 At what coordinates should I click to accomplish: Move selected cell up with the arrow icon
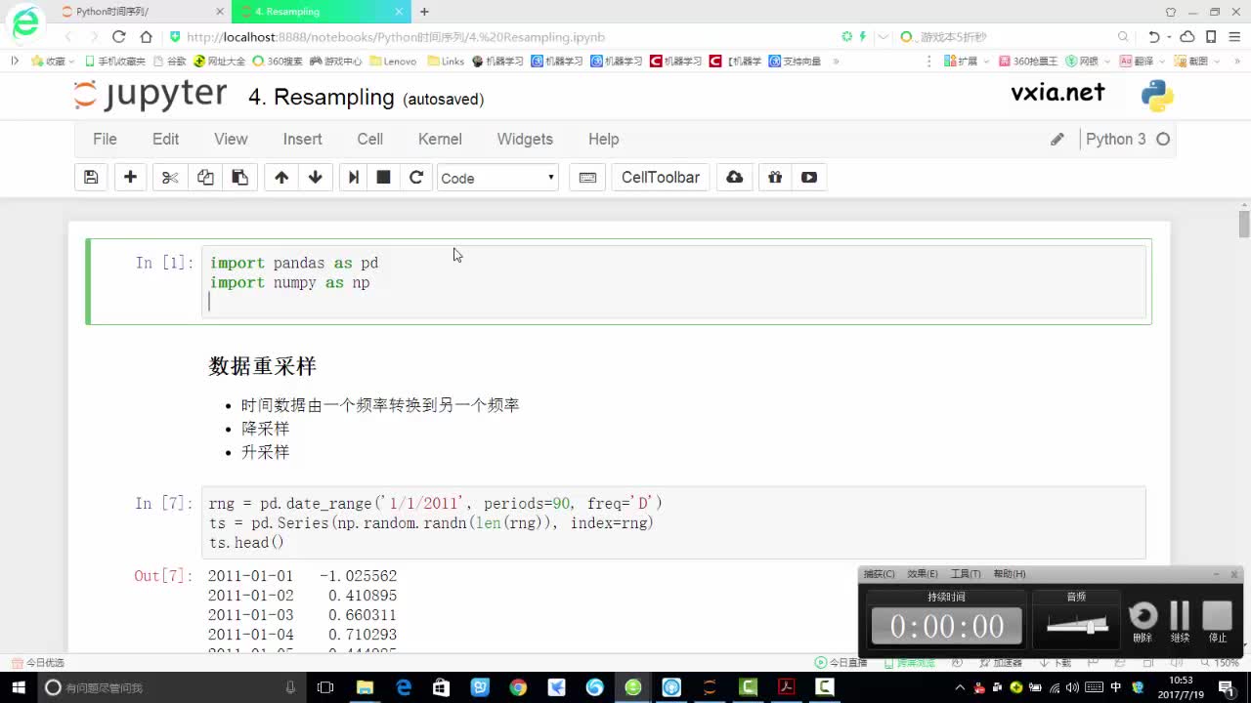281,178
